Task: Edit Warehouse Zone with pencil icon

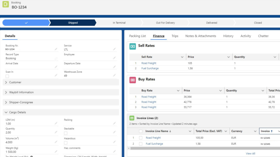Action: [114, 75]
